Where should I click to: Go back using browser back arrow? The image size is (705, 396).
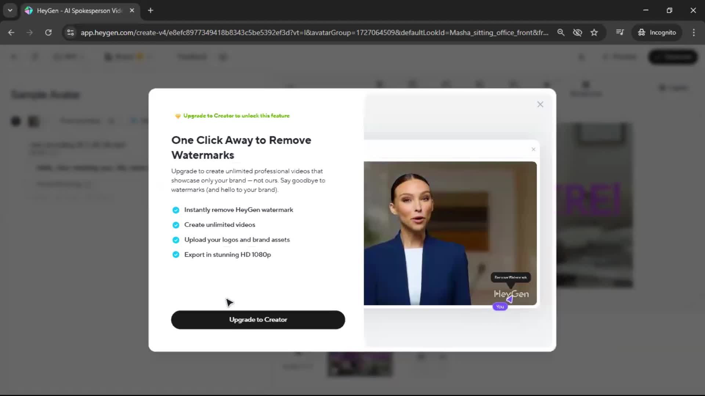(11, 32)
